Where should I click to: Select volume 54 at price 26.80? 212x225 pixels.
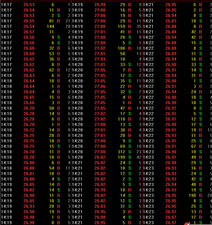click(x=52, y=168)
